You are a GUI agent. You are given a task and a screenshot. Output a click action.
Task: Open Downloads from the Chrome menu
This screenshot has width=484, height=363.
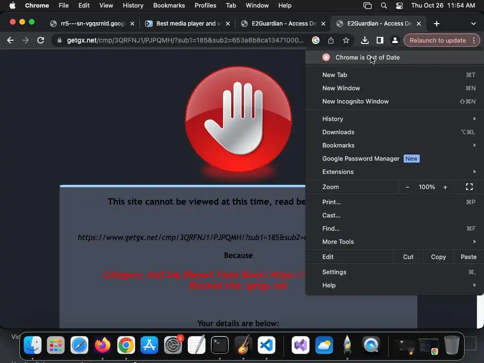point(395,132)
